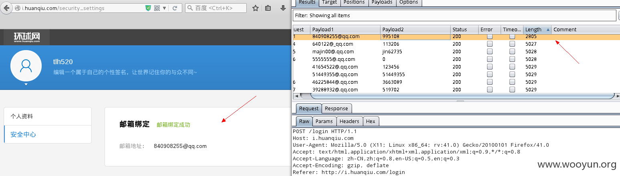Toggle Error checkbox for 640122@_qq.com row
Screen dimensions: 620x176
[x=490, y=44]
